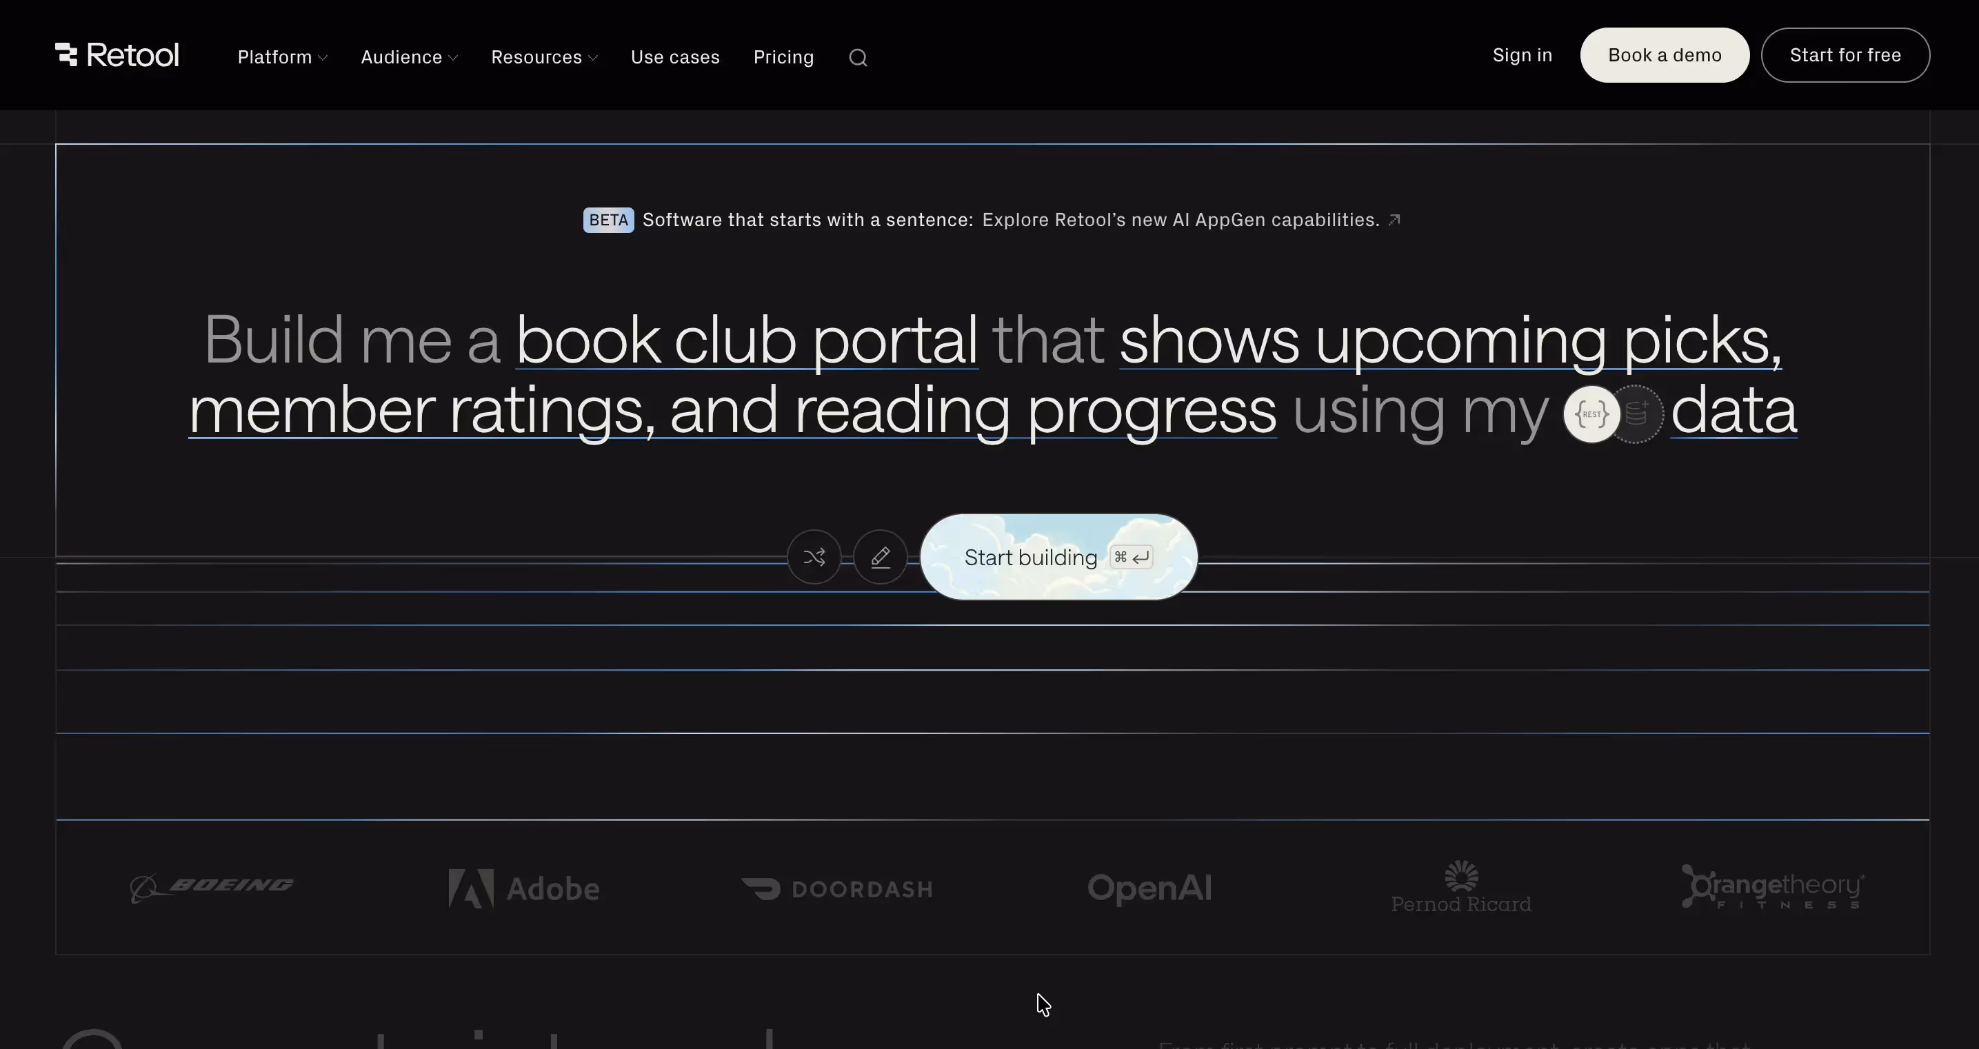
Task: Click the REST API data source icon
Action: pos(1591,414)
